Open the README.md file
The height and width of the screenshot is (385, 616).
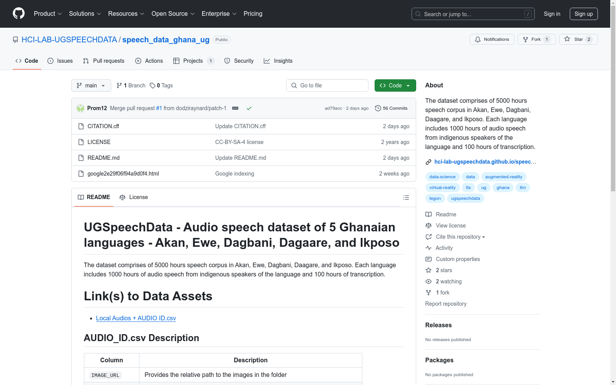pos(104,158)
